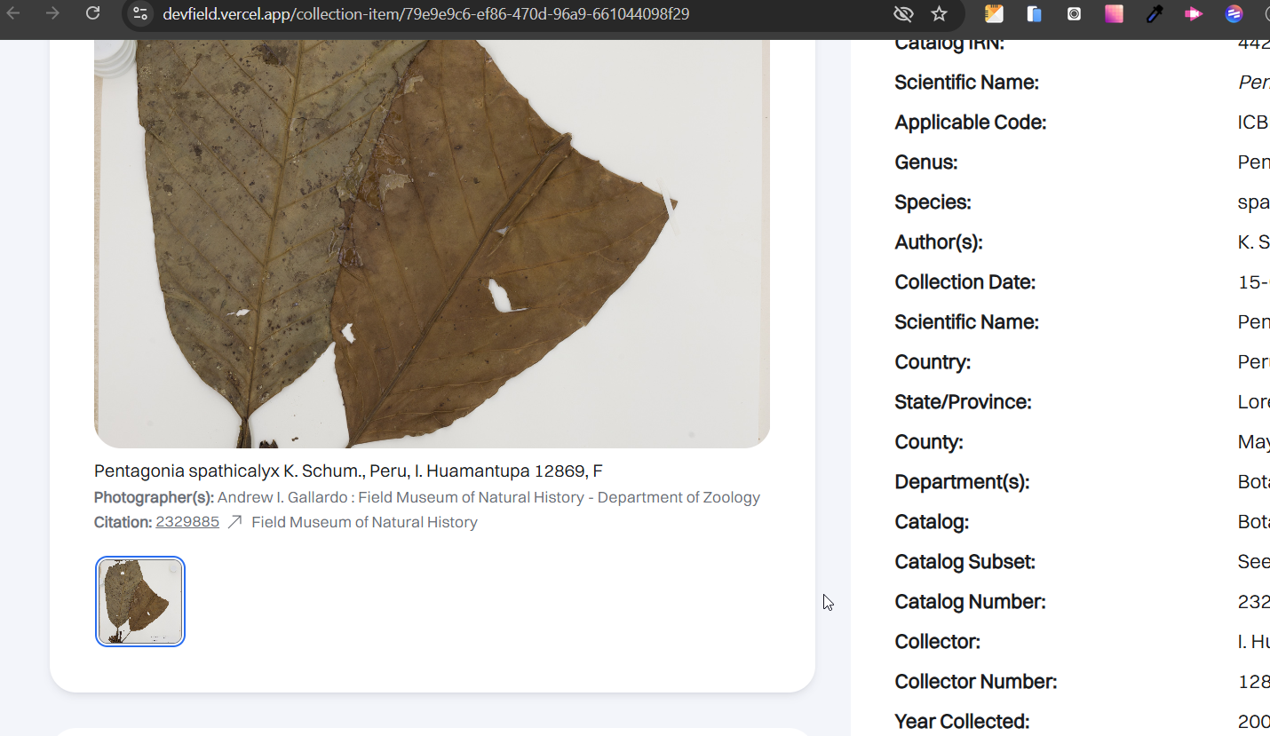Click the address bar URL

(x=426, y=14)
